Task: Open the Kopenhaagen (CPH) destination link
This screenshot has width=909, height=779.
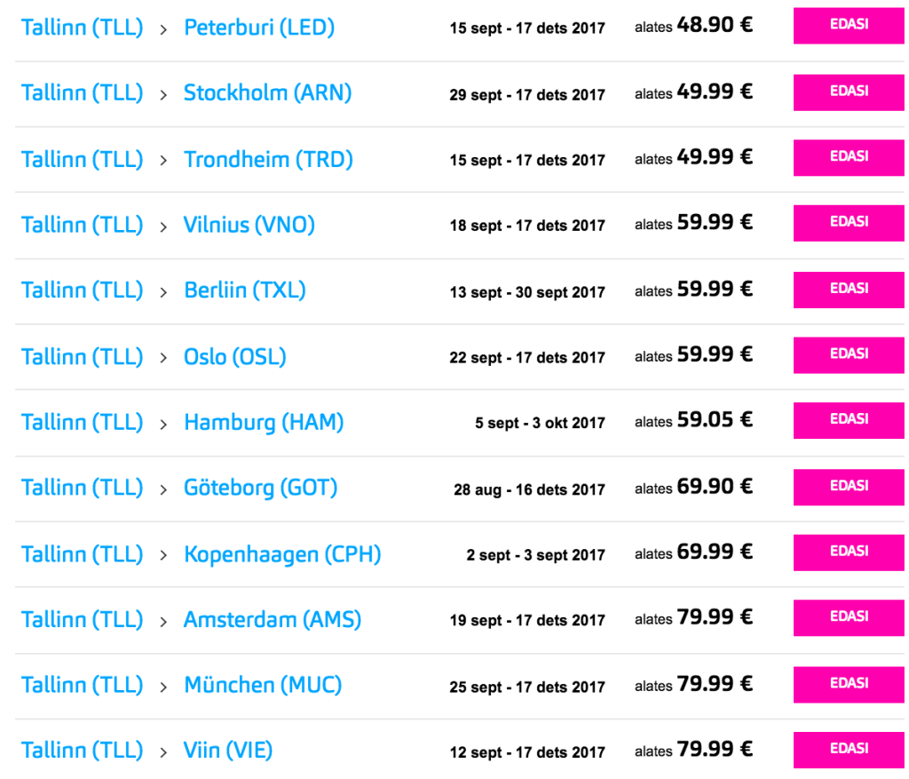Action: 282,554
